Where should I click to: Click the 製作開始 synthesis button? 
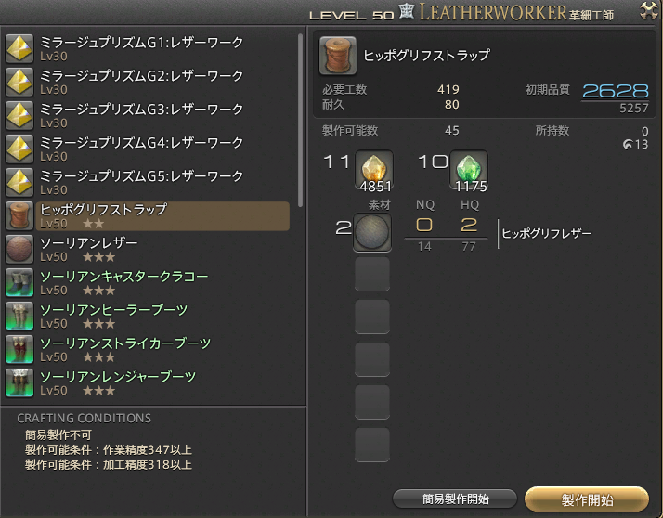pos(587,499)
